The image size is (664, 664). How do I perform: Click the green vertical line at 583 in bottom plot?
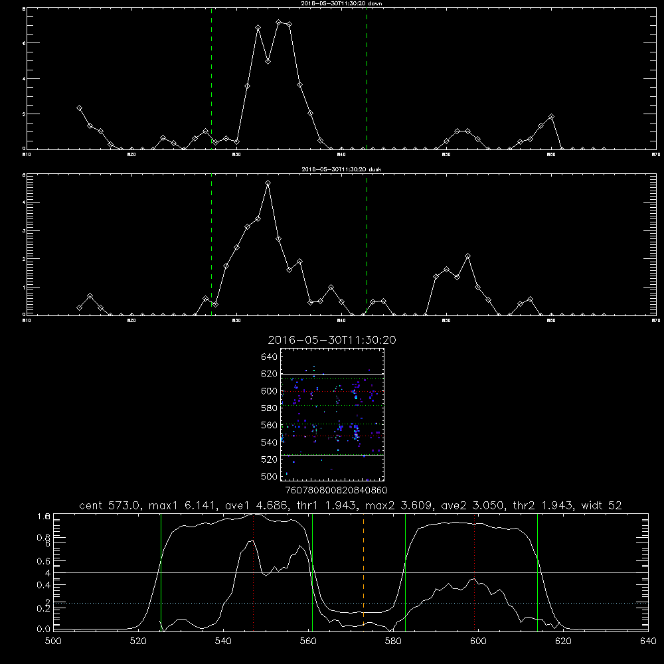(405, 572)
